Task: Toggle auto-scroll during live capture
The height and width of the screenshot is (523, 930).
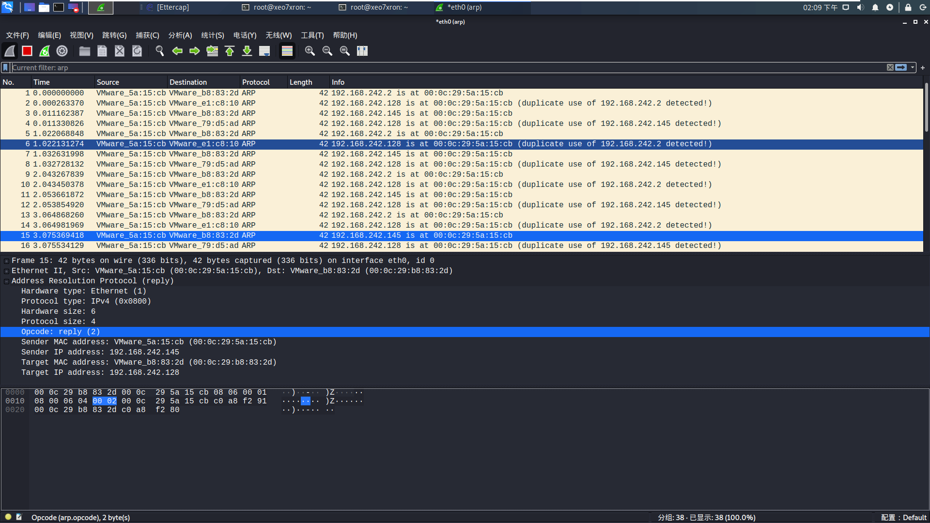Action: point(264,51)
